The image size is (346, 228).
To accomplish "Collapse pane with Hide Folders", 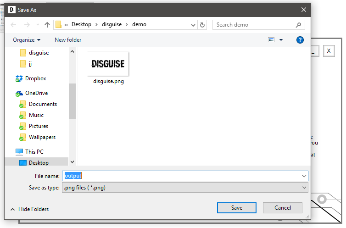I will 29,209.
